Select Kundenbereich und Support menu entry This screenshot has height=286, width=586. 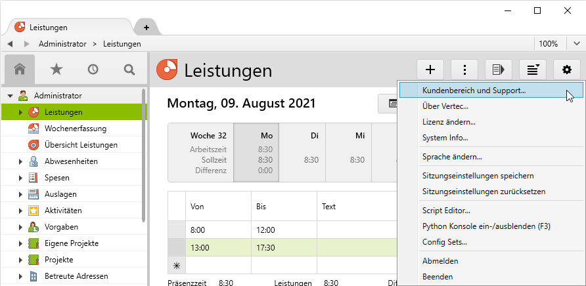474,90
